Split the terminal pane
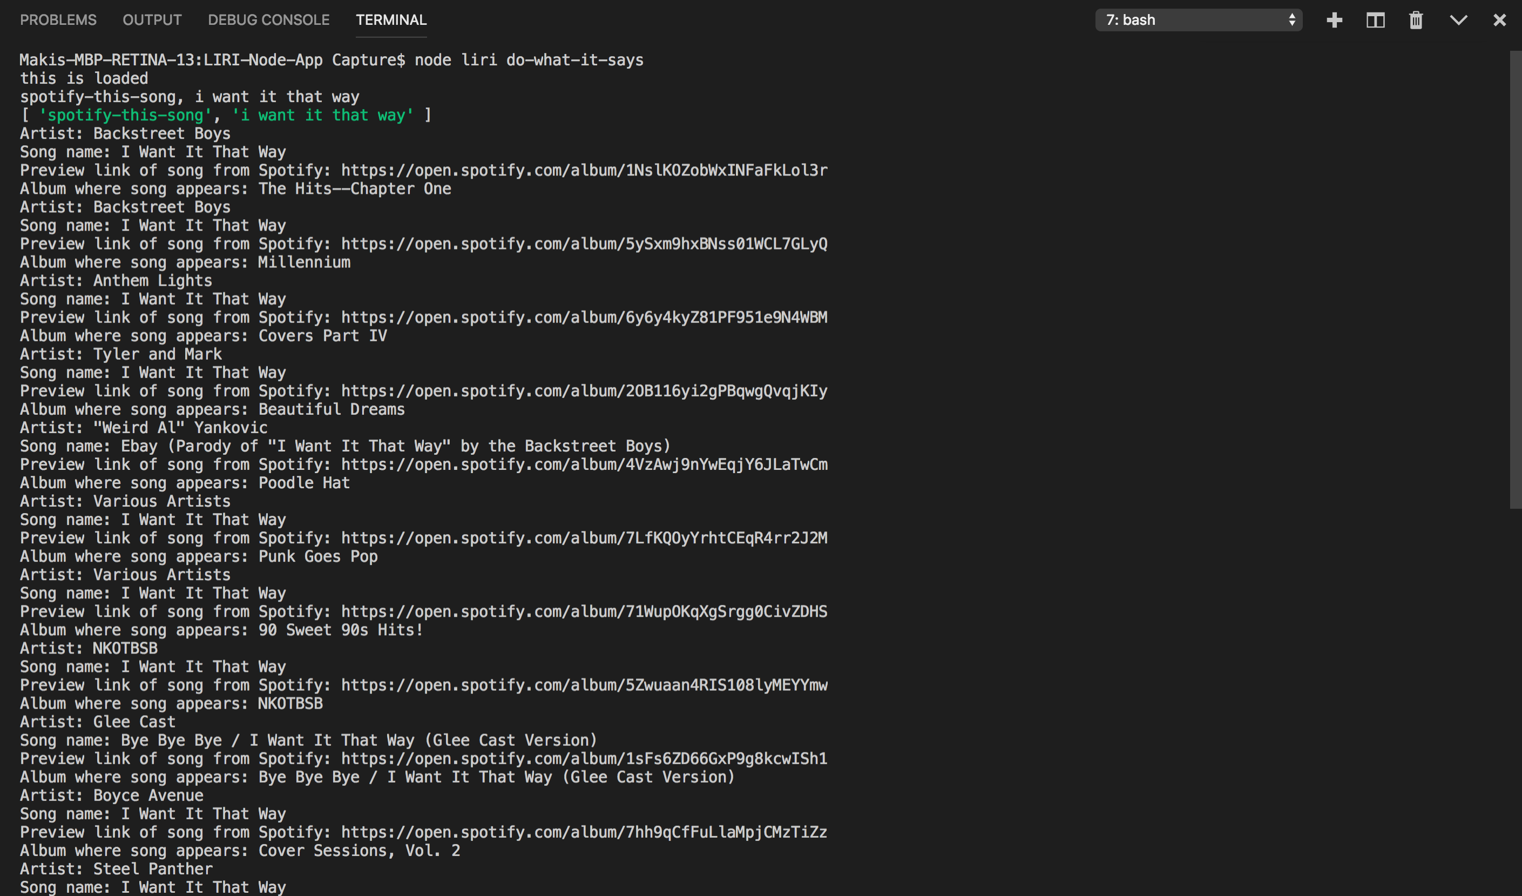This screenshot has width=1522, height=896. pyautogui.click(x=1375, y=20)
